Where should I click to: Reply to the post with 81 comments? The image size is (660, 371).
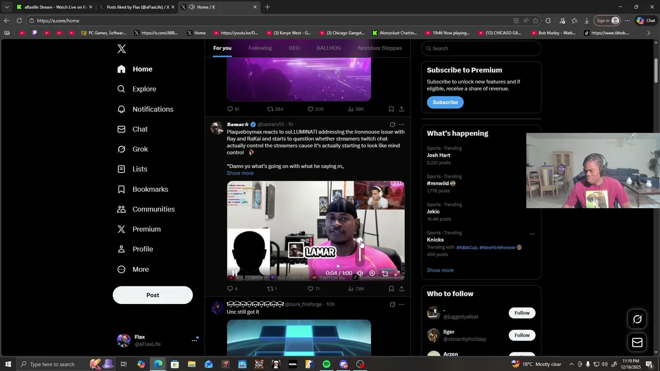(233, 109)
